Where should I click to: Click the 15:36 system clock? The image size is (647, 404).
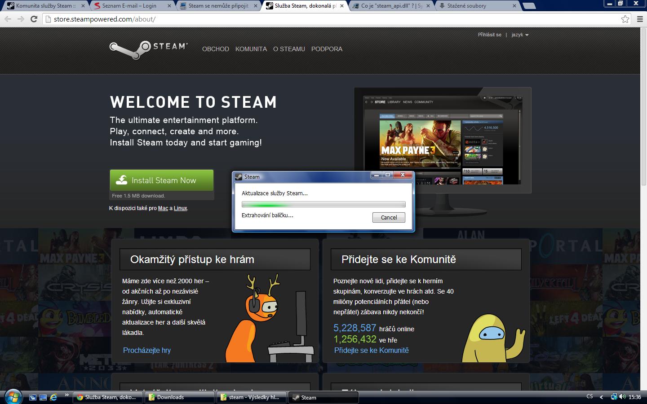coord(634,397)
